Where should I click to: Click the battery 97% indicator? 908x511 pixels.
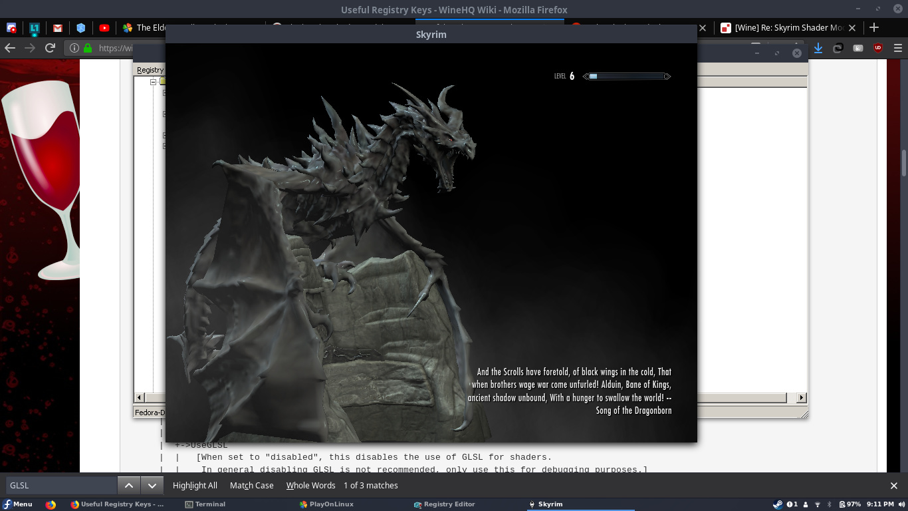(850, 504)
